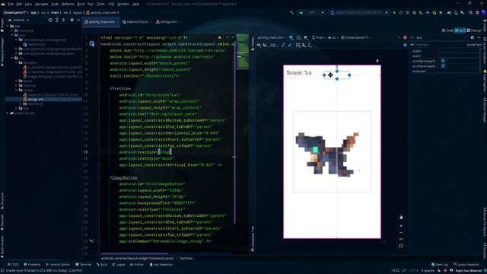The height and width of the screenshot is (274, 487).
Task: Open the Layout Inspector
Action: coord(466,265)
